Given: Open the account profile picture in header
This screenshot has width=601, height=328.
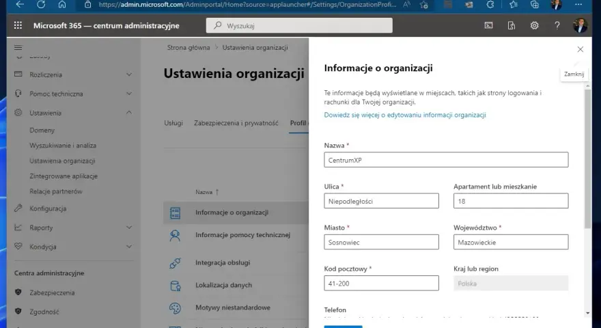Looking at the screenshot, I should pyautogui.click(x=580, y=25).
